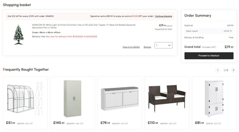Open the Christmas tree product thumbnail
The height and width of the screenshot is (132, 239).
point(18,35)
